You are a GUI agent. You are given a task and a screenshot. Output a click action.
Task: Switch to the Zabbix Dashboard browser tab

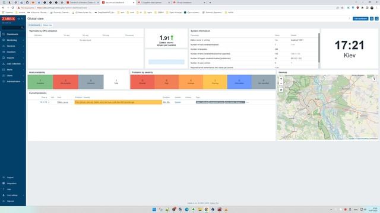(x=118, y=2)
